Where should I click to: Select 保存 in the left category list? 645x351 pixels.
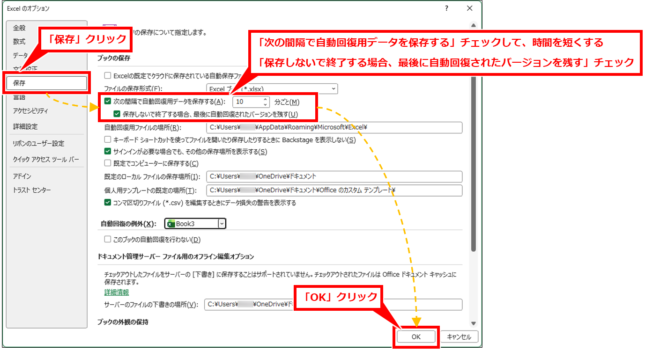pyautogui.click(x=47, y=83)
